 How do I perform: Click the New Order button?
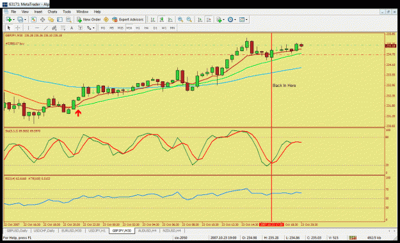(89, 20)
